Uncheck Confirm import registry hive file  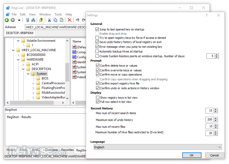(98, 83)
